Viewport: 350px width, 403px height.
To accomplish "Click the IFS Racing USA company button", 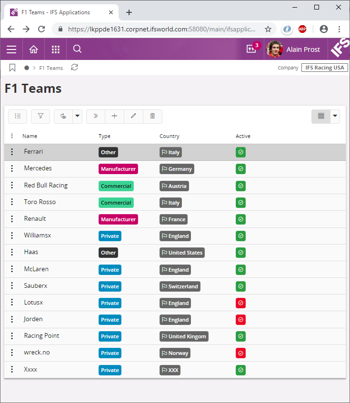I will 324,68.
